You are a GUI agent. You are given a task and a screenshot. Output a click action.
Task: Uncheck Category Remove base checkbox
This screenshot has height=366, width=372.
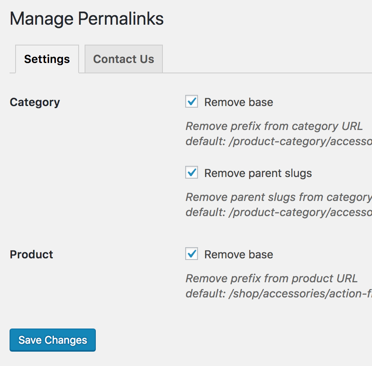pyautogui.click(x=192, y=101)
